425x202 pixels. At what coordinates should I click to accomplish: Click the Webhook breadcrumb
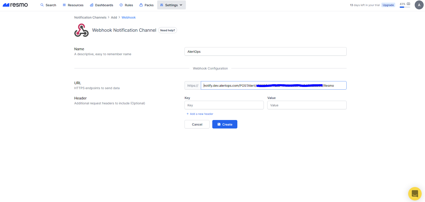[129, 17]
